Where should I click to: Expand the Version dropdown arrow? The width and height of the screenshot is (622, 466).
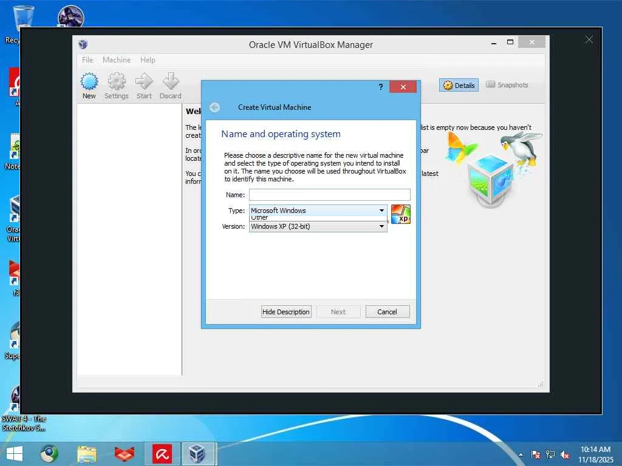[x=381, y=226]
